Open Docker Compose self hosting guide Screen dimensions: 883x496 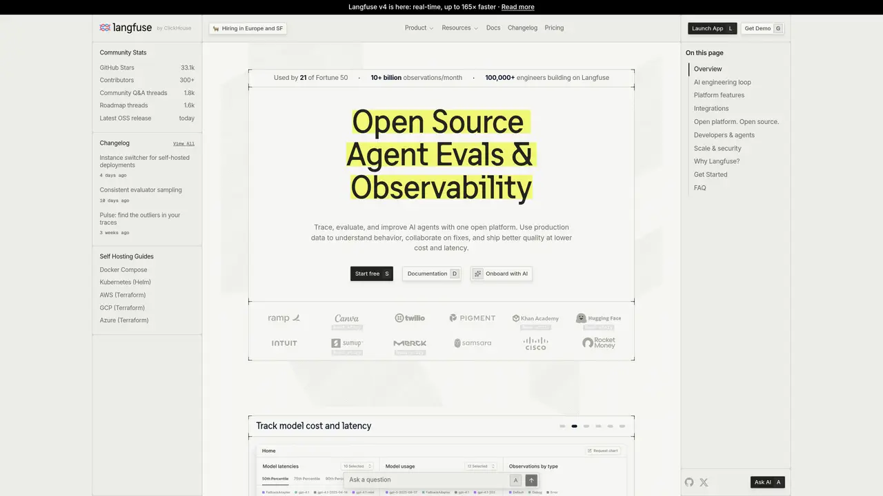[x=123, y=270]
